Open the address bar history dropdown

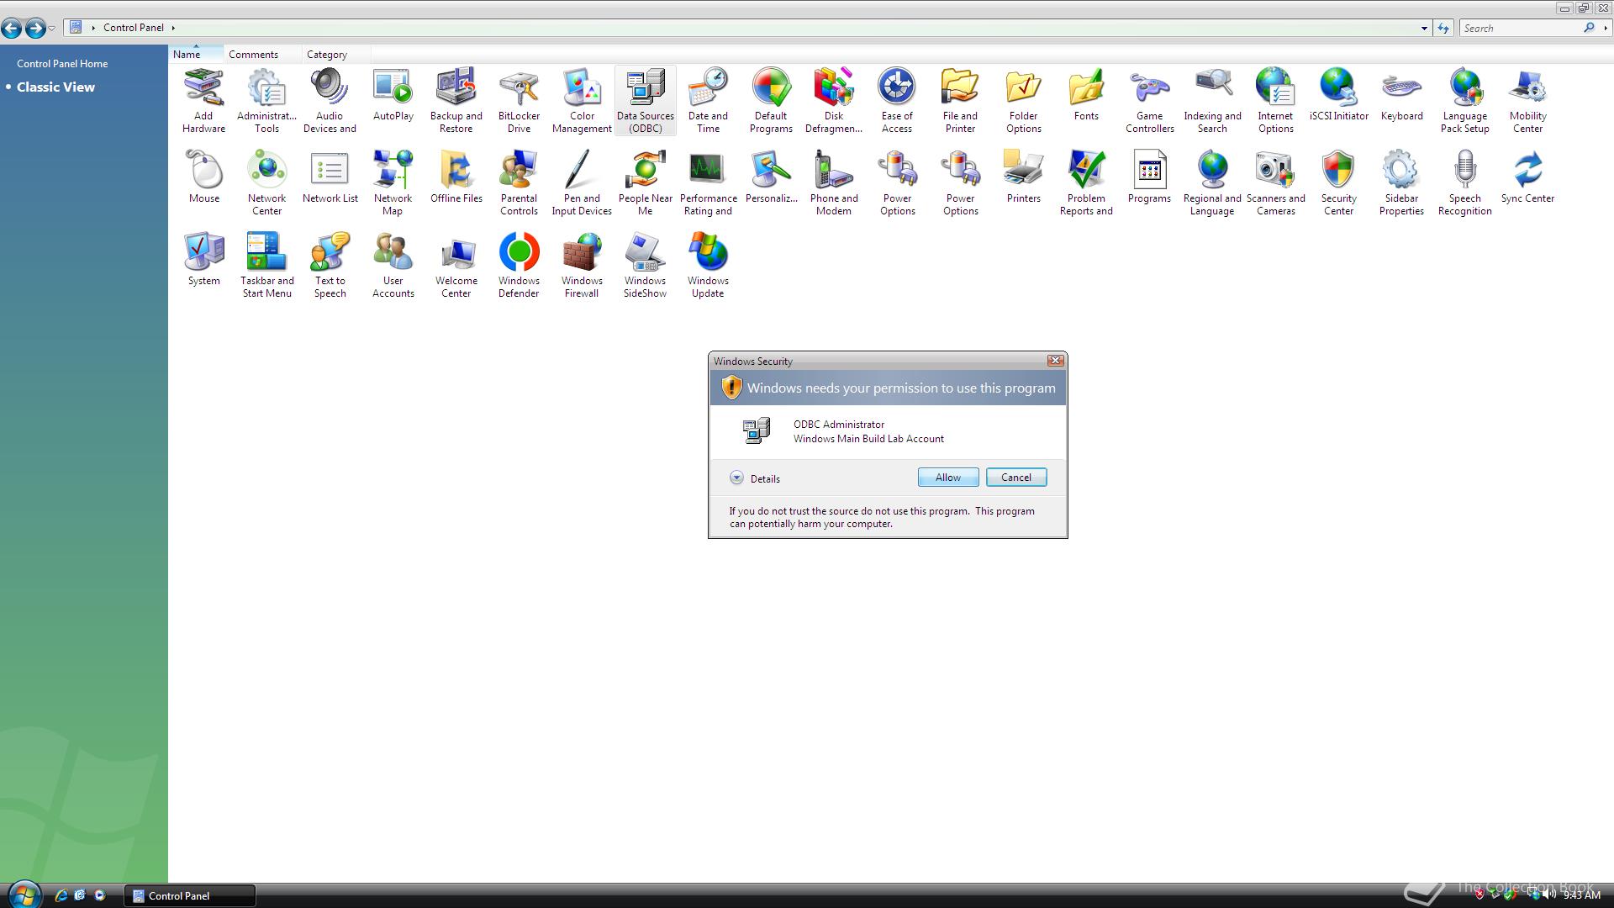coord(1424,28)
